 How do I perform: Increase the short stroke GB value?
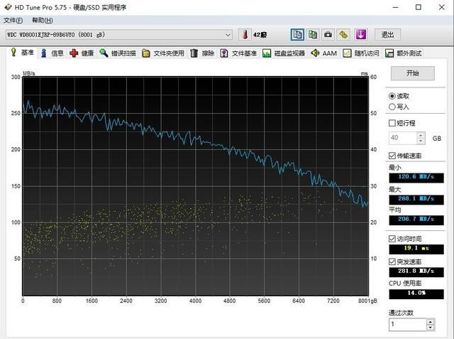point(421,135)
